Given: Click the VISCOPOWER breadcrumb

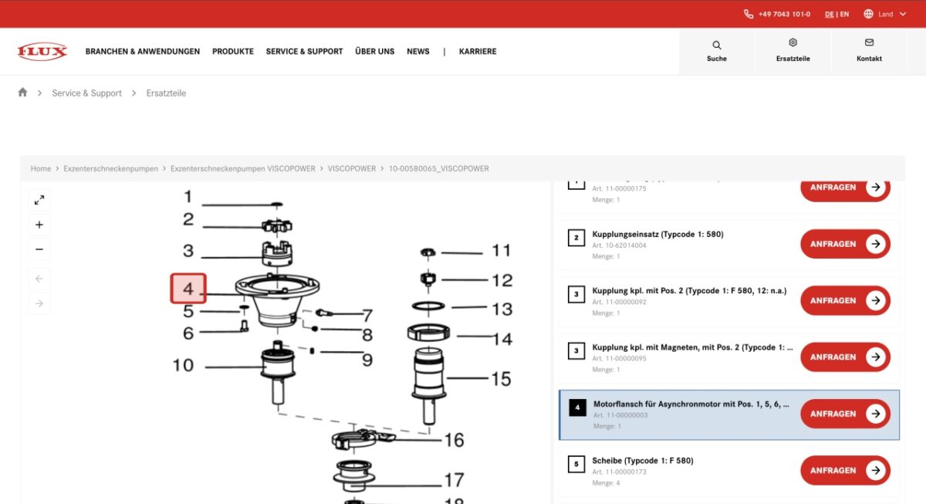Looking at the screenshot, I should pyautogui.click(x=352, y=168).
